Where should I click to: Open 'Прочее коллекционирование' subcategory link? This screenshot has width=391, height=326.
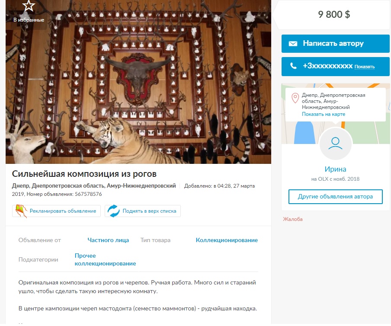click(x=105, y=259)
